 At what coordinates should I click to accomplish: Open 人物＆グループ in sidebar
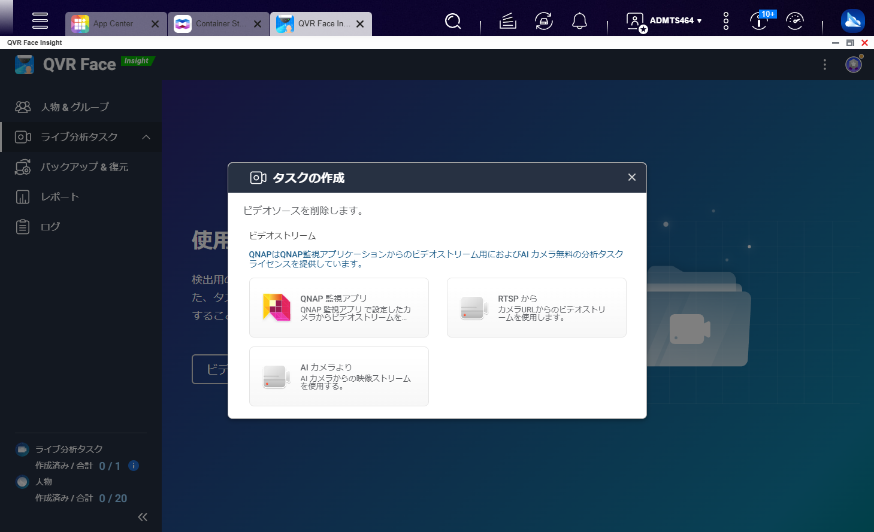81,107
